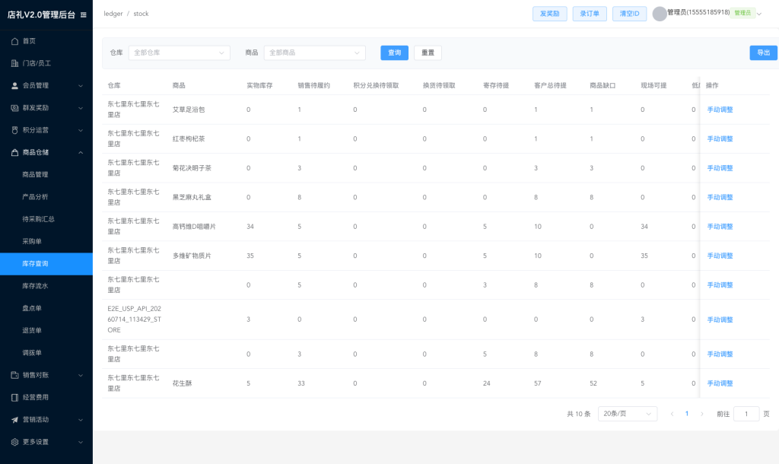Open 待采购汇总 in the sidebar

point(38,219)
